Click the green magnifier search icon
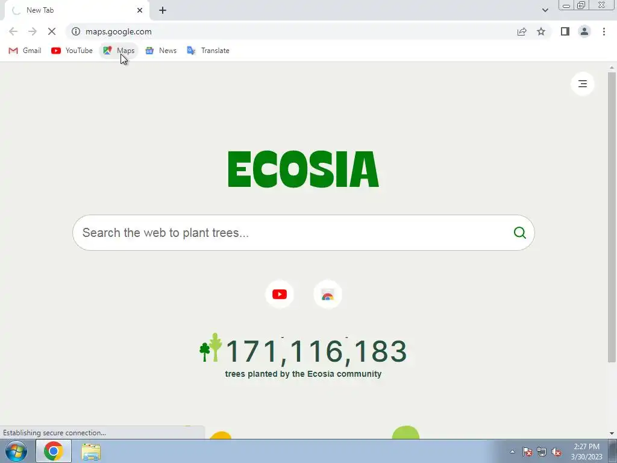The height and width of the screenshot is (463, 617). click(x=520, y=233)
